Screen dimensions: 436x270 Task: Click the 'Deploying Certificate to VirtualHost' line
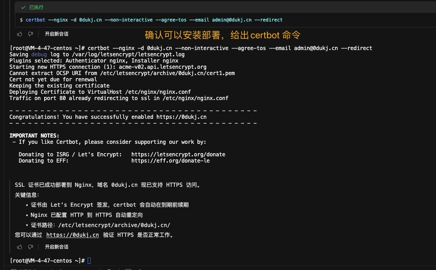100,92
